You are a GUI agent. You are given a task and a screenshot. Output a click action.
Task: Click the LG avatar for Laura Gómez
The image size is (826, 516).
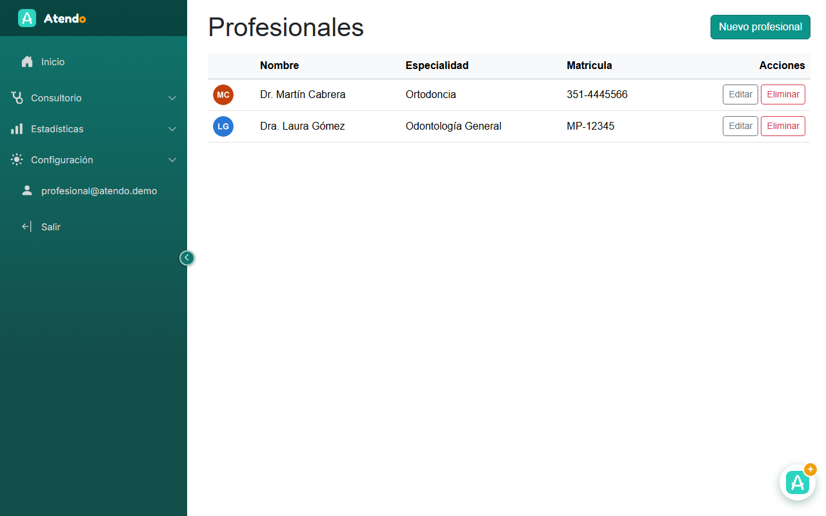223,126
